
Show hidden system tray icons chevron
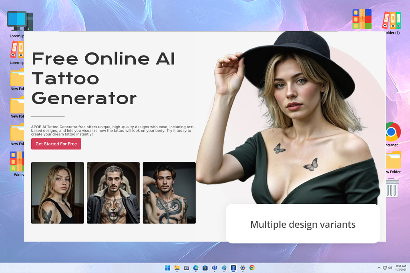(379, 268)
